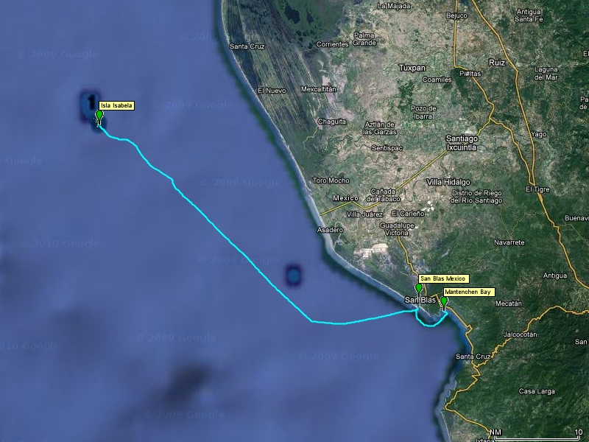Click the Santa Cruz label near the southern coast
The image size is (589, 442).
coord(473,357)
